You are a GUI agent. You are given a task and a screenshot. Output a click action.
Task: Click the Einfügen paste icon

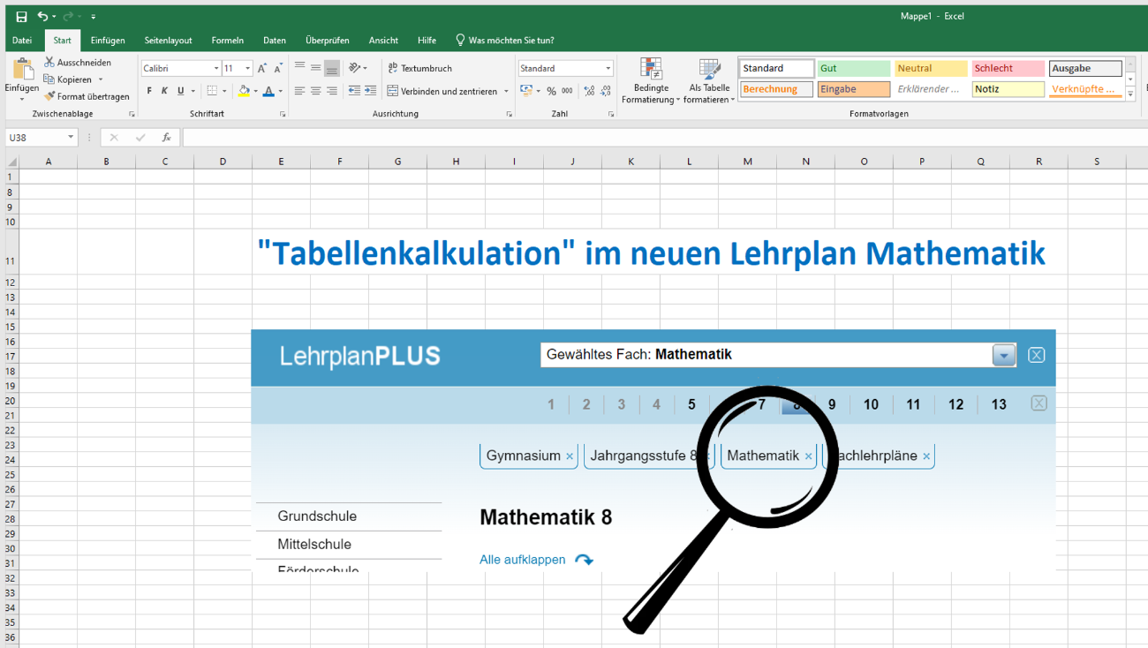click(22, 70)
